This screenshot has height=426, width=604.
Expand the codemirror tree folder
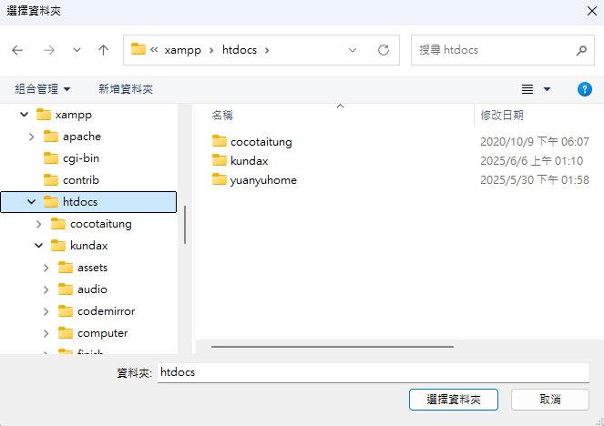coord(46,311)
